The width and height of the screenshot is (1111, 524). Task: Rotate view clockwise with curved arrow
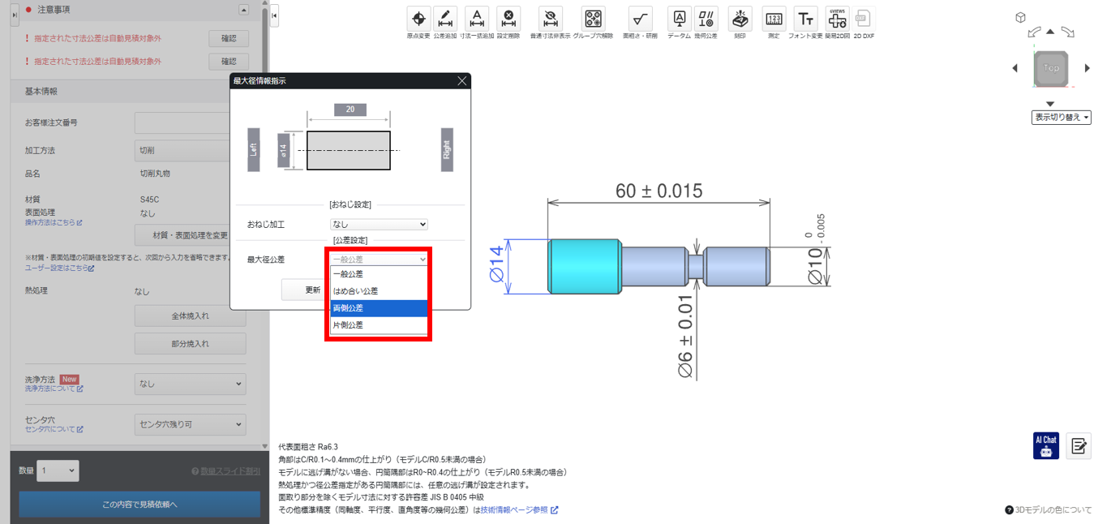point(1067,32)
